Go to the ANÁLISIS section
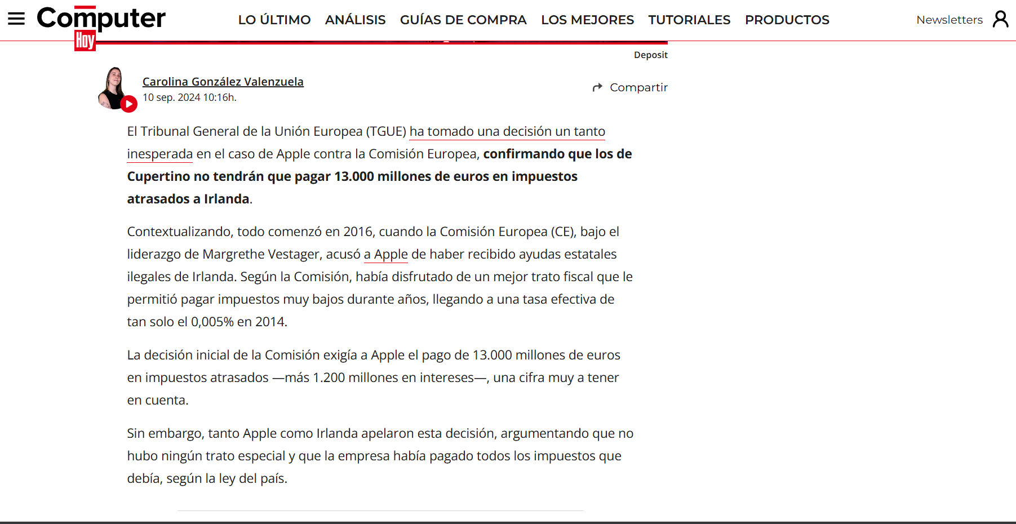This screenshot has height=524, width=1016. click(355, 20)
